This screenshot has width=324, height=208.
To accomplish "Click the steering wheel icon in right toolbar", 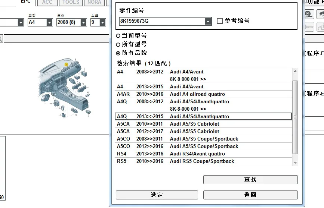I will click(309, 14).
